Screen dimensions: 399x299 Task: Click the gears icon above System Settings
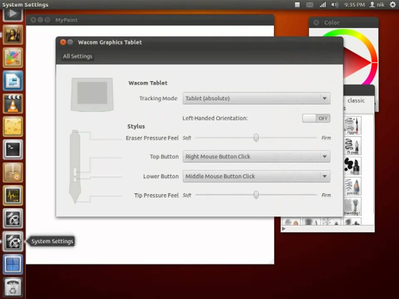(13, 218)
